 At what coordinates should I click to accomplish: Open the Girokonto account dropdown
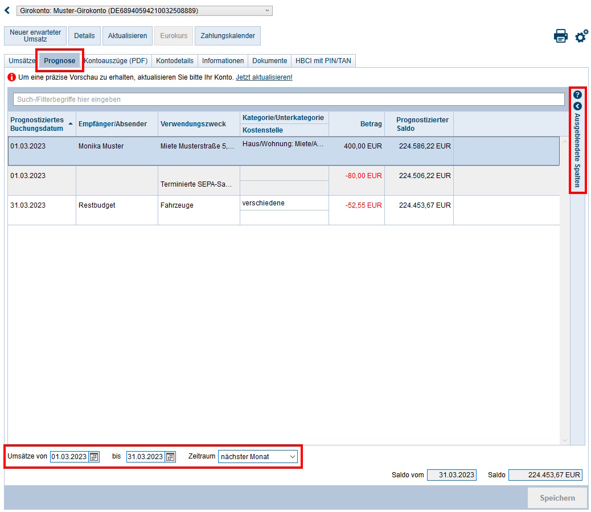click(x=145, y=11)
